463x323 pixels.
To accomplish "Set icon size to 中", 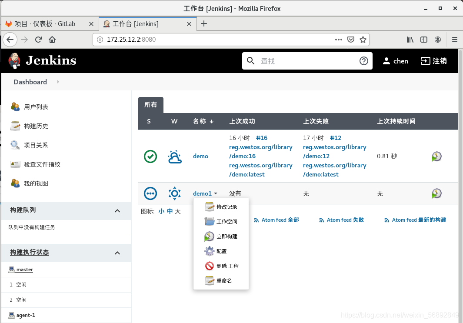I will [x=170, y=211].
